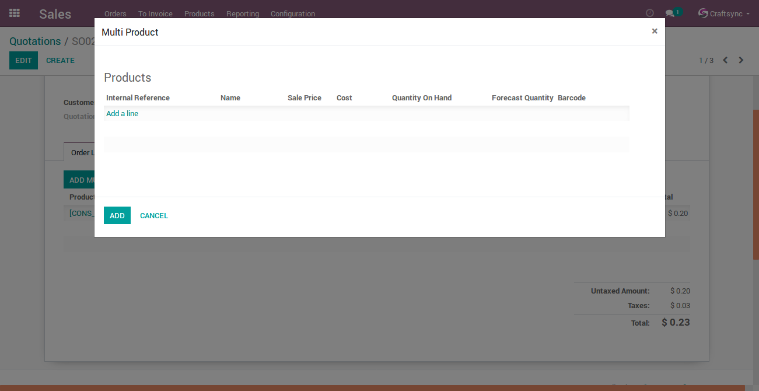This screenshot has height=391, width=759.
Task: Open the Products menu
Action: pos(200,13)
